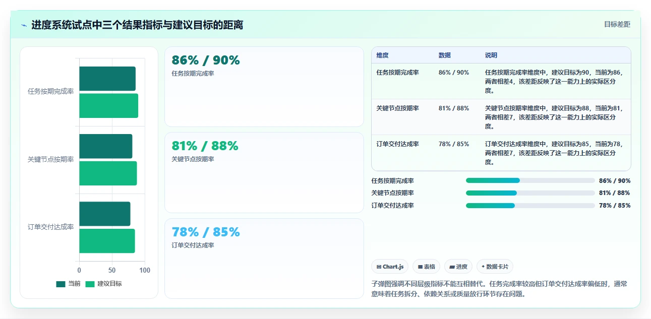Image resolution: width=651 pixels, height=319 pixels.
Task: Click 81% / 88% value beside progress bar
Action: (x=615, y=193)
